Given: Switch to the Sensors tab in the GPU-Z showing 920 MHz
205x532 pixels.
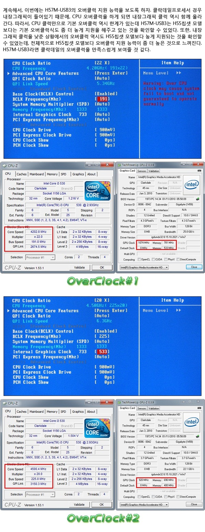Looking at the screenshot, I should tap(142, 408).
